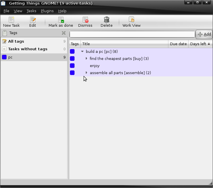Close the Tags sidebar panel
Screen dimensions: 213x188
[x=64, y=33]
